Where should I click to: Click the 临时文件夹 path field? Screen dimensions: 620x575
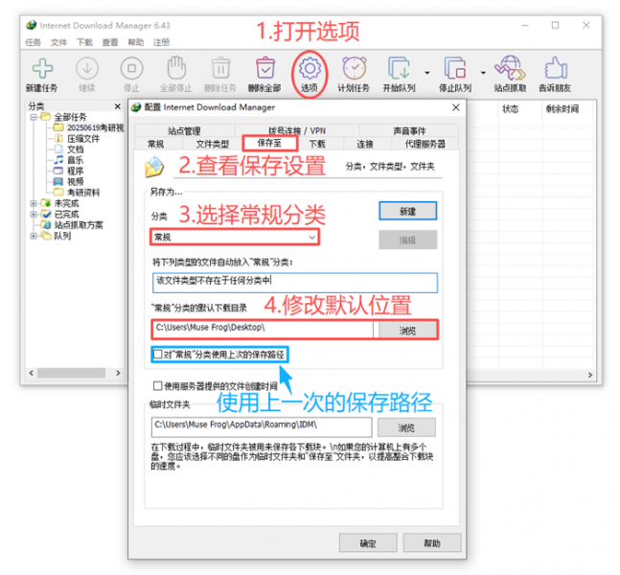[x=262, y=426]
